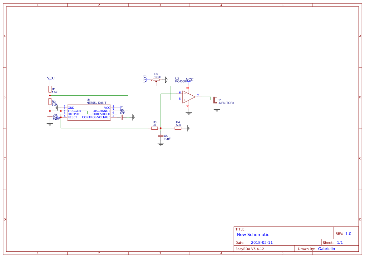The width and height of the screenshot is (365, 258).
Task: Click op-amp output pin 7
Action: tap(198, 96)
